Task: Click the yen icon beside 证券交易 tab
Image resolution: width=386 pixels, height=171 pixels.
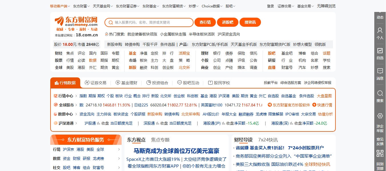Action: tap(87, 83)
